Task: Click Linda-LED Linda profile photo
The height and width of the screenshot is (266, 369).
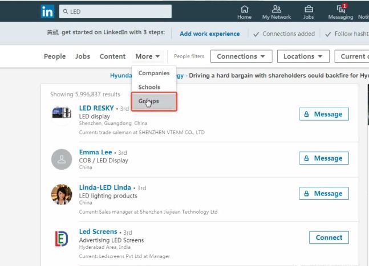Action: point(62,195)
